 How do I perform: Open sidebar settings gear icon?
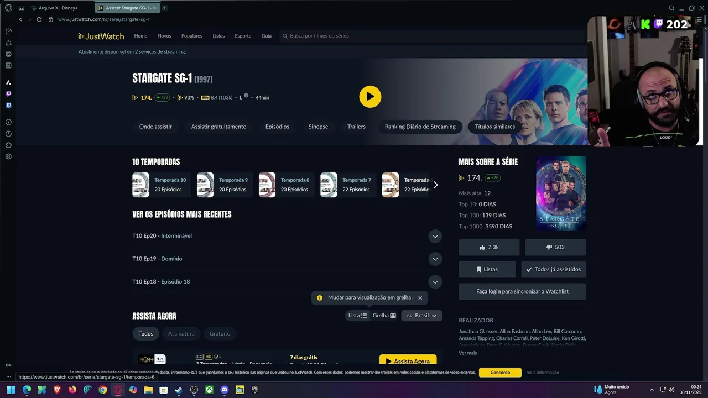[x=8, y=156]
